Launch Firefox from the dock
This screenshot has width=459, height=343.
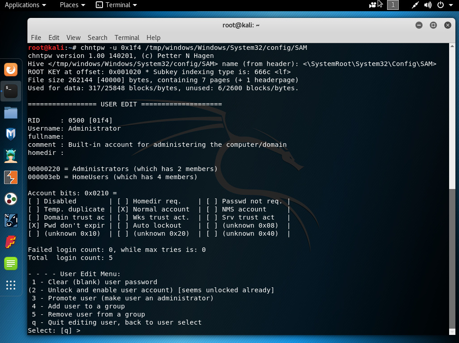tap(11, 70)
